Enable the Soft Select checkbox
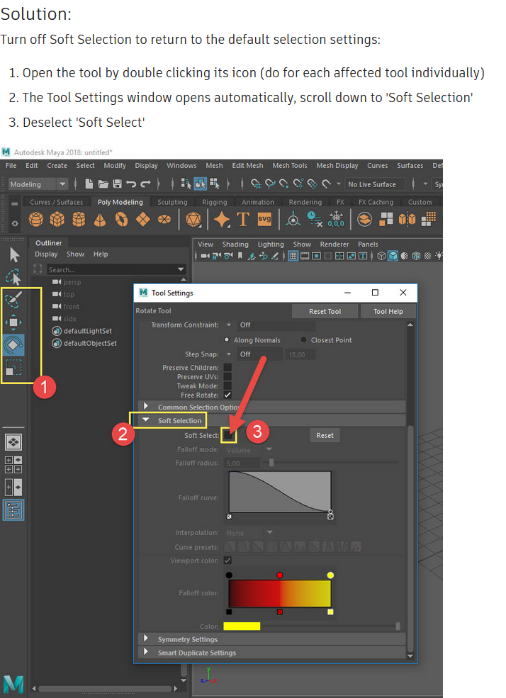506x698 pixels. 228,435
